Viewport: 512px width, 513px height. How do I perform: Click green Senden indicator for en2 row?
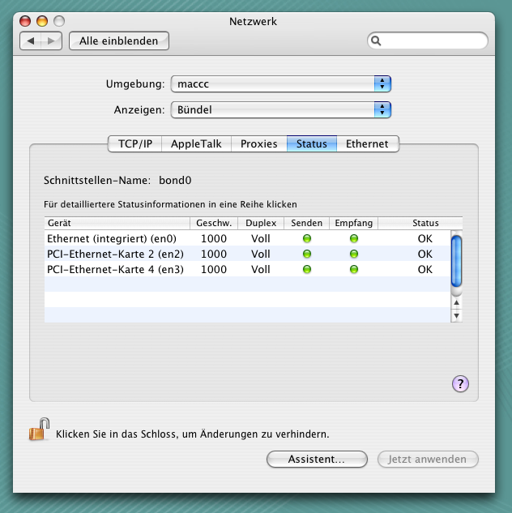coord(307,254)
